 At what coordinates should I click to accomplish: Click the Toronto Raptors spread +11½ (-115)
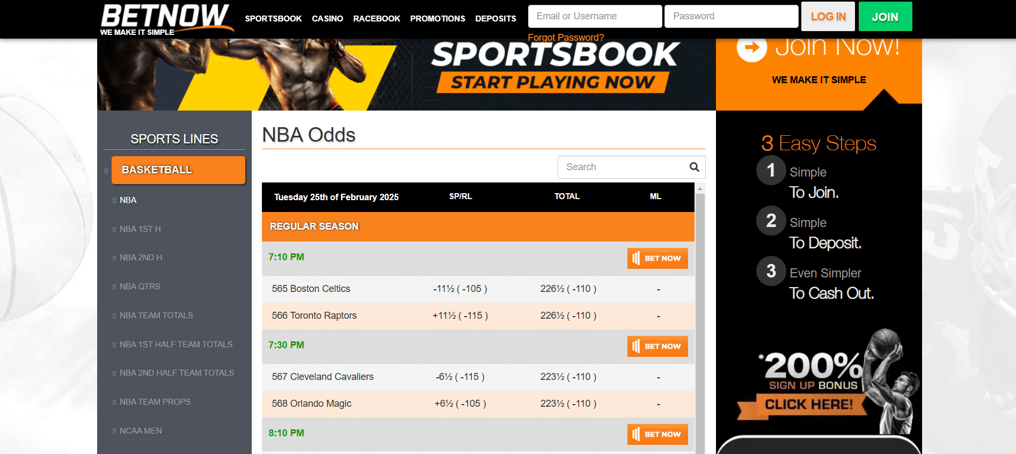point(460,316)
